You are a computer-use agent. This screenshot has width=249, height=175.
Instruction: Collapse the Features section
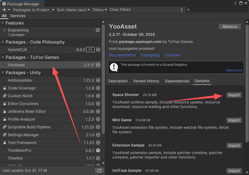(2, 23)
